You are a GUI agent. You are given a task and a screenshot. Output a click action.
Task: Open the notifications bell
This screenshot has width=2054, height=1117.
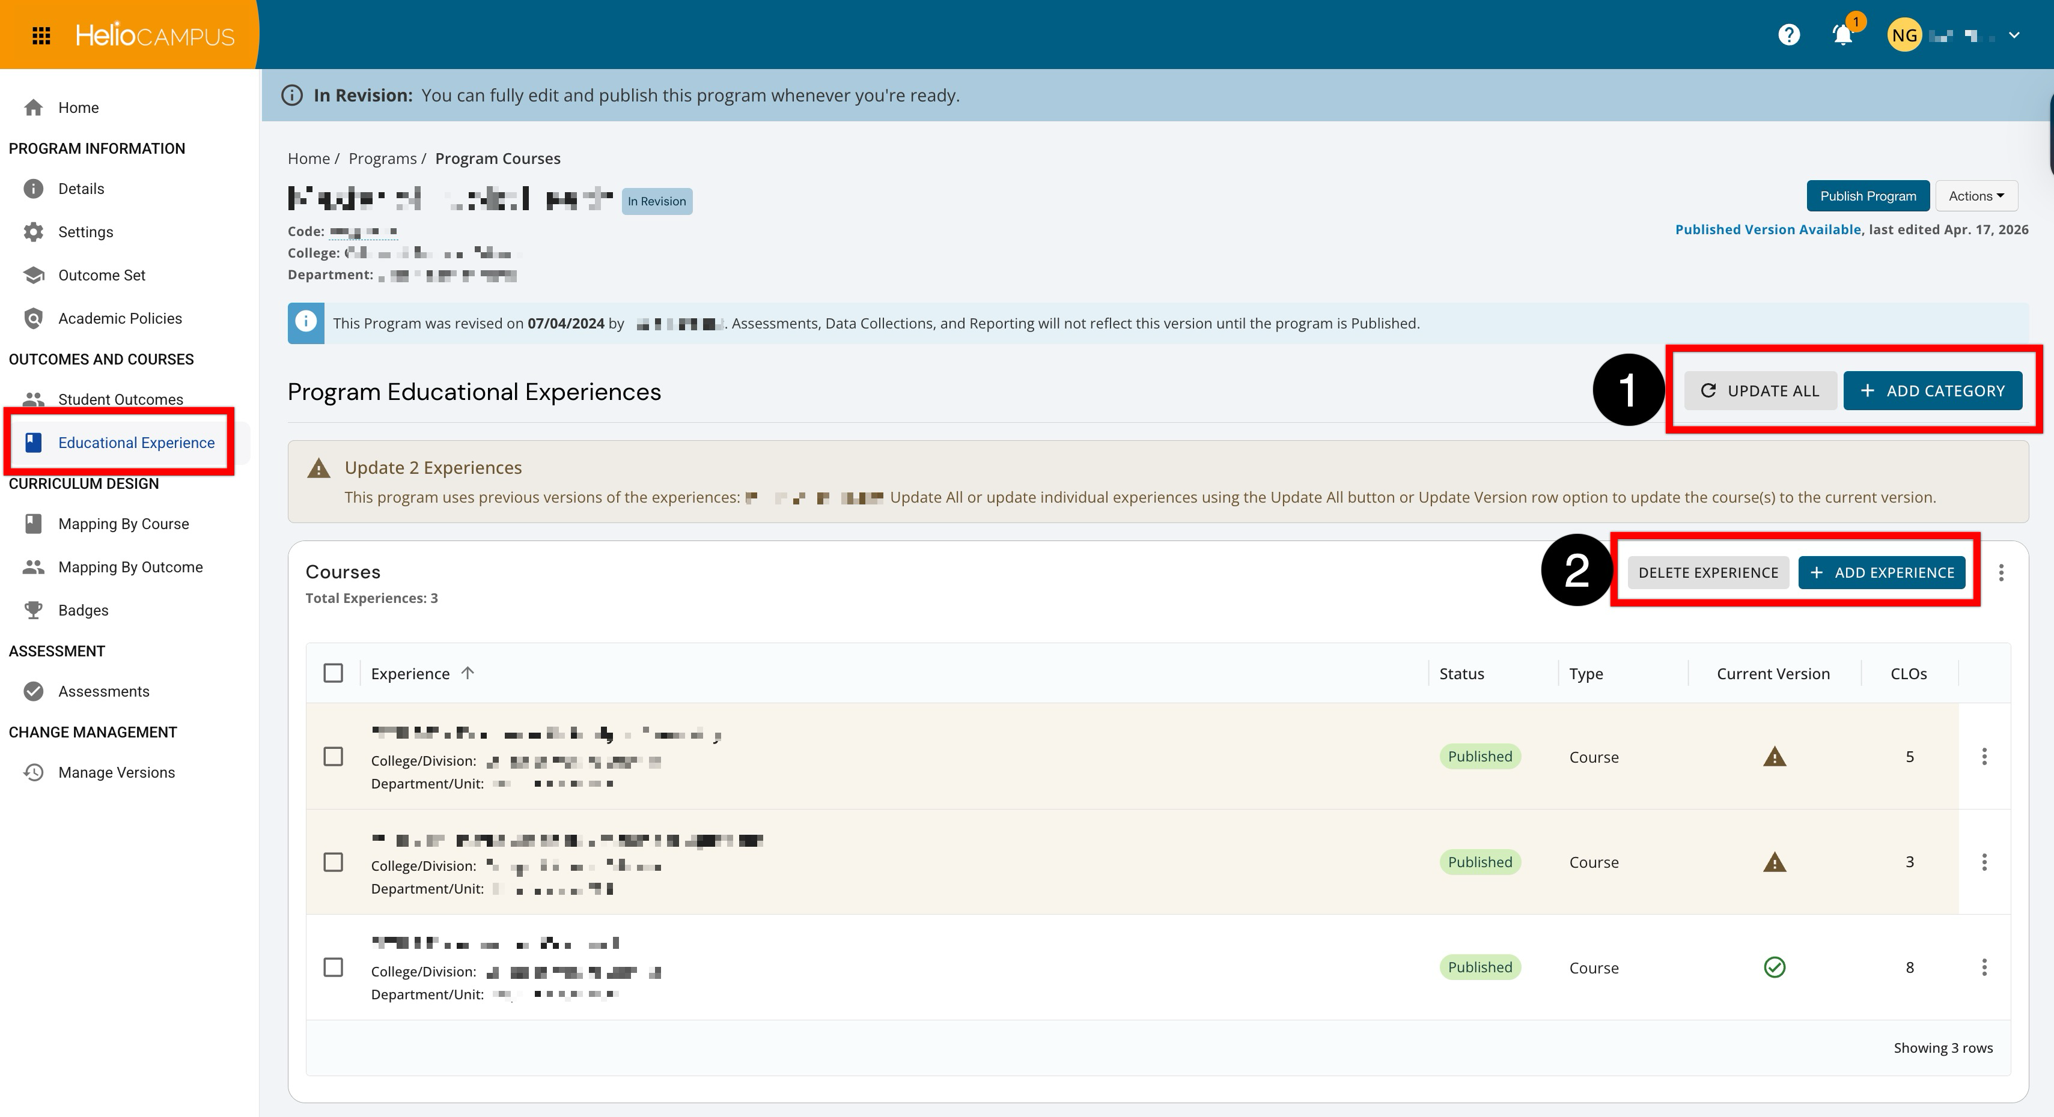click(x=1842, y=35)
